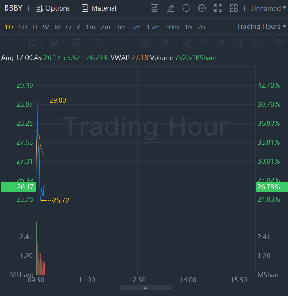Switch to the Q quarterly timeframe
The height and width of the screenshot is (296, 288).
[68, 27]
